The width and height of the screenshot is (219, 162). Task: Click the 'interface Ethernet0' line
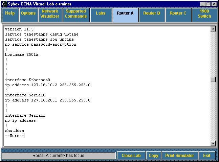pos(27,80)
